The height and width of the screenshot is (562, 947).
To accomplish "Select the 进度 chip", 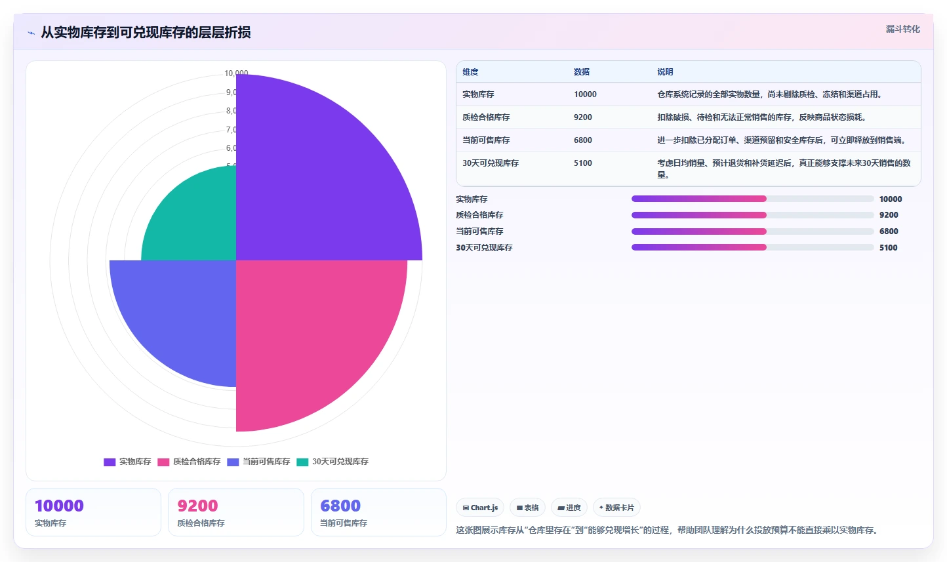I will pyautogui.click(x=569, y=508).
